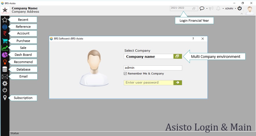Minimize the BRS-Asisto window

click(234, 3)
